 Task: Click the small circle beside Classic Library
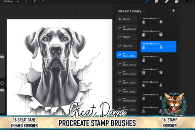point(144,11)
